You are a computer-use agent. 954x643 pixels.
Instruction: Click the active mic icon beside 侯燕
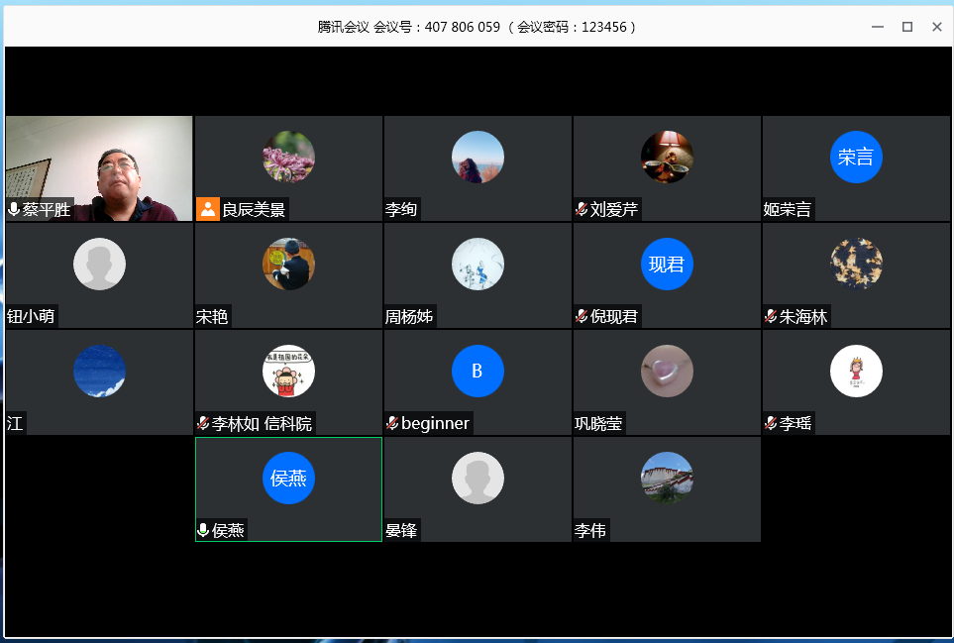203,530
